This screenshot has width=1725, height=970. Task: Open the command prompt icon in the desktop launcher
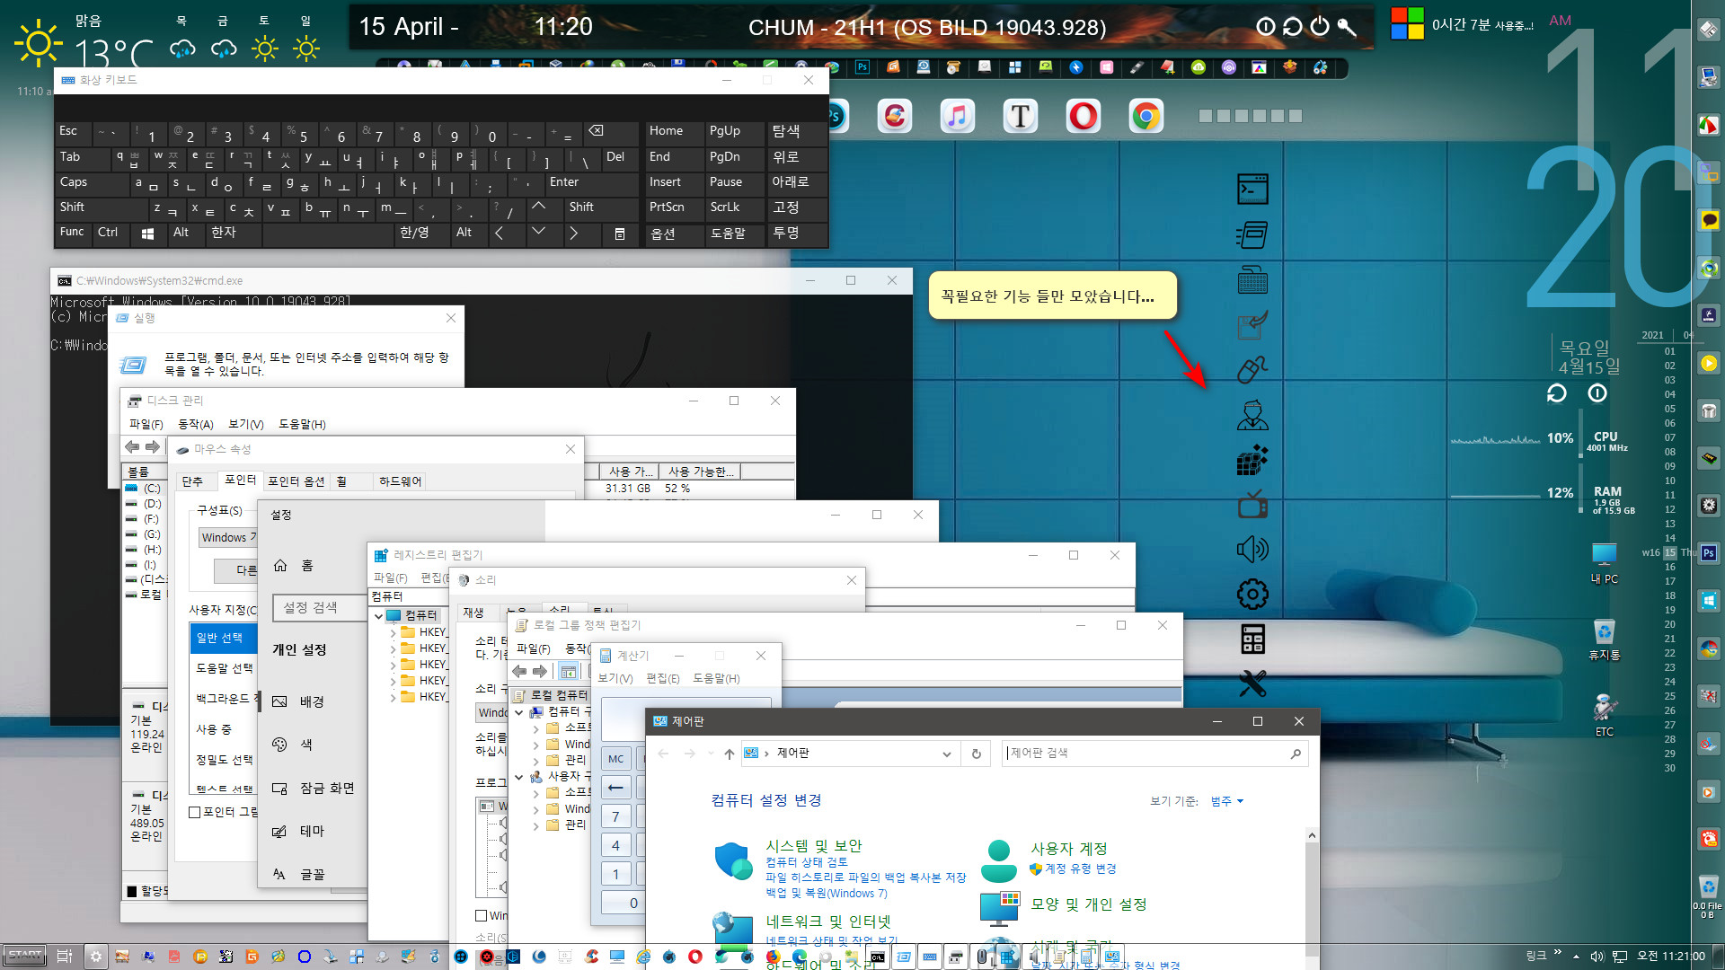tap(1252, 190)
